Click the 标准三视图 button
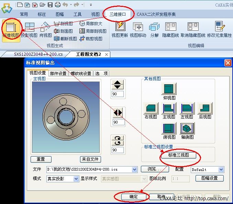Viewport: 233px width, 204px height. click(x=179, y=155)
